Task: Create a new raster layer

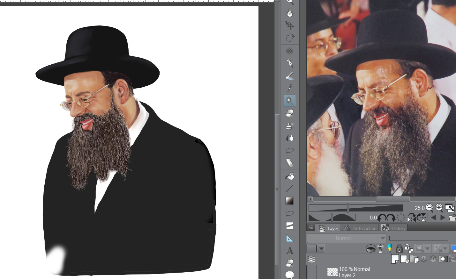Action: point(395,259)
